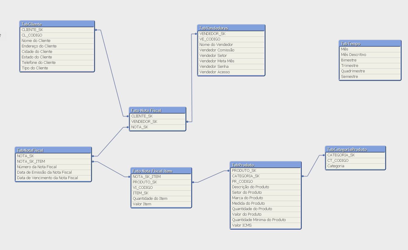Select the Trimestre field
Viewport: 408px width, 250px height.
tap(370, 66)
